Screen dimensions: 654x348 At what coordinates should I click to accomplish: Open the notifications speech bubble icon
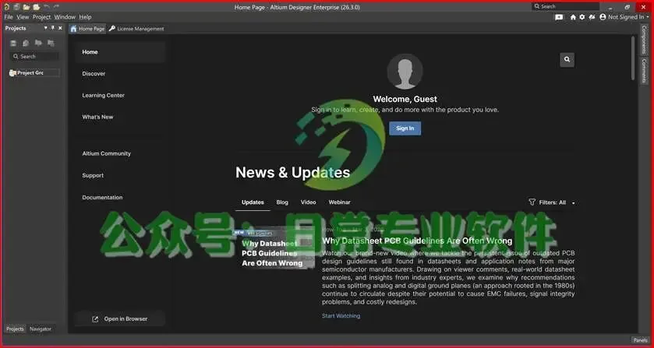click(559, 17)
